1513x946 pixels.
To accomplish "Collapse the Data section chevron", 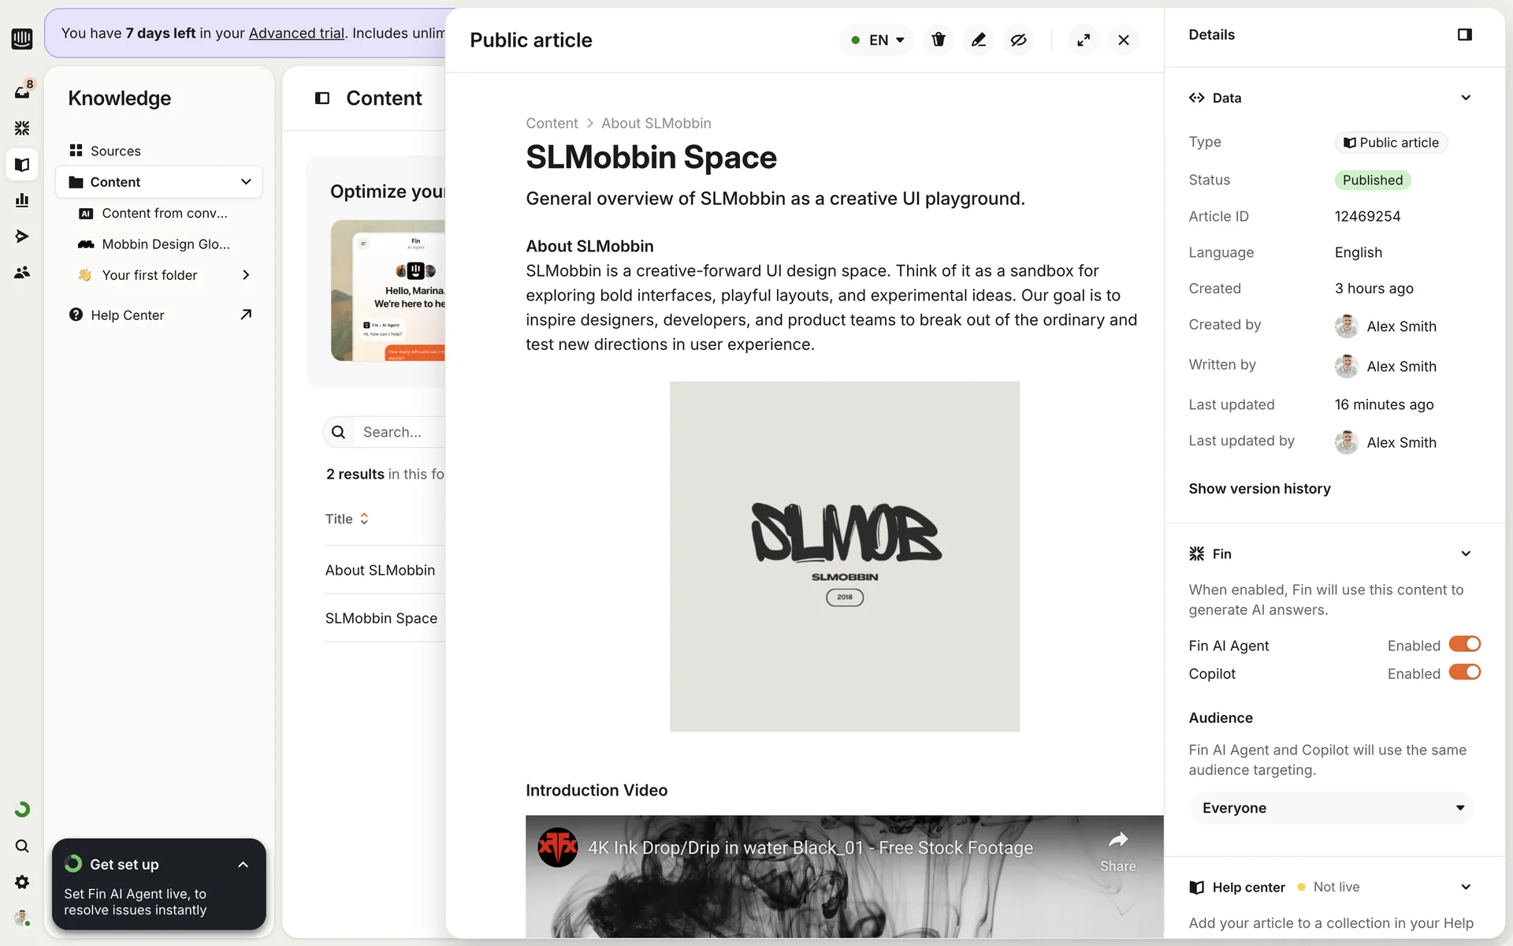I will tap(1465, 98).
